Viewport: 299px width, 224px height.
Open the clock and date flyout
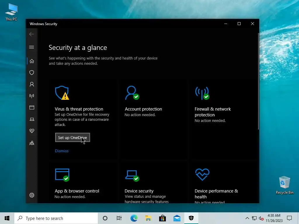click(274, 218)
